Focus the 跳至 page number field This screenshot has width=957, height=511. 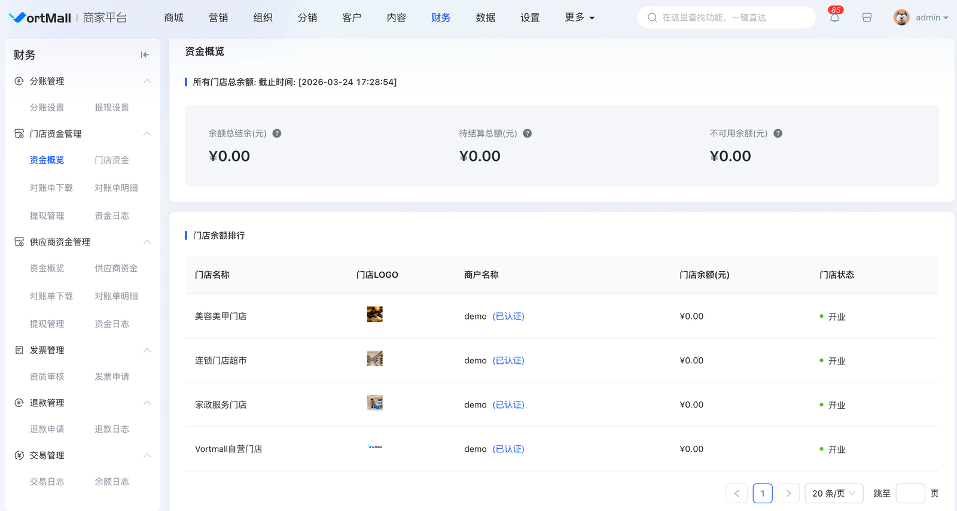click(910, 494)
